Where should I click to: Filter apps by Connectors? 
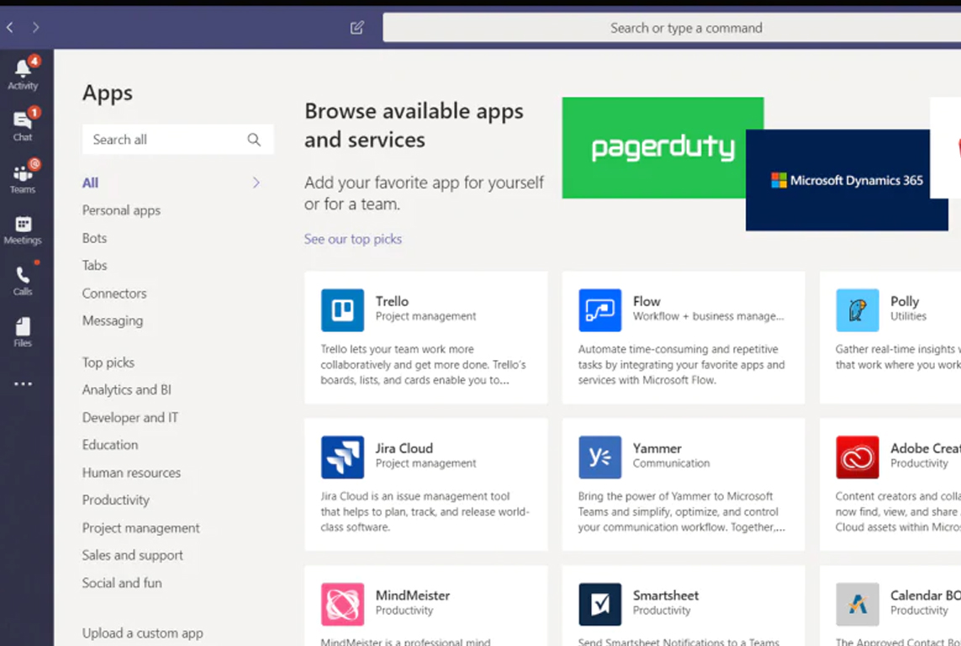pos(114,293)
